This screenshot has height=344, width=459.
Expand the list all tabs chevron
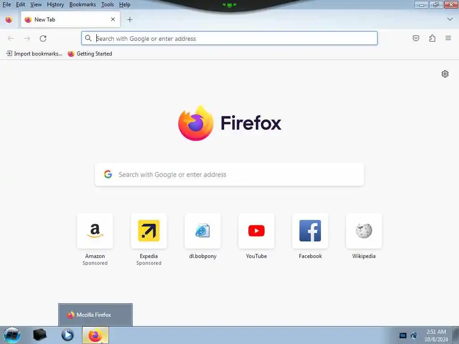coord(450,19)
